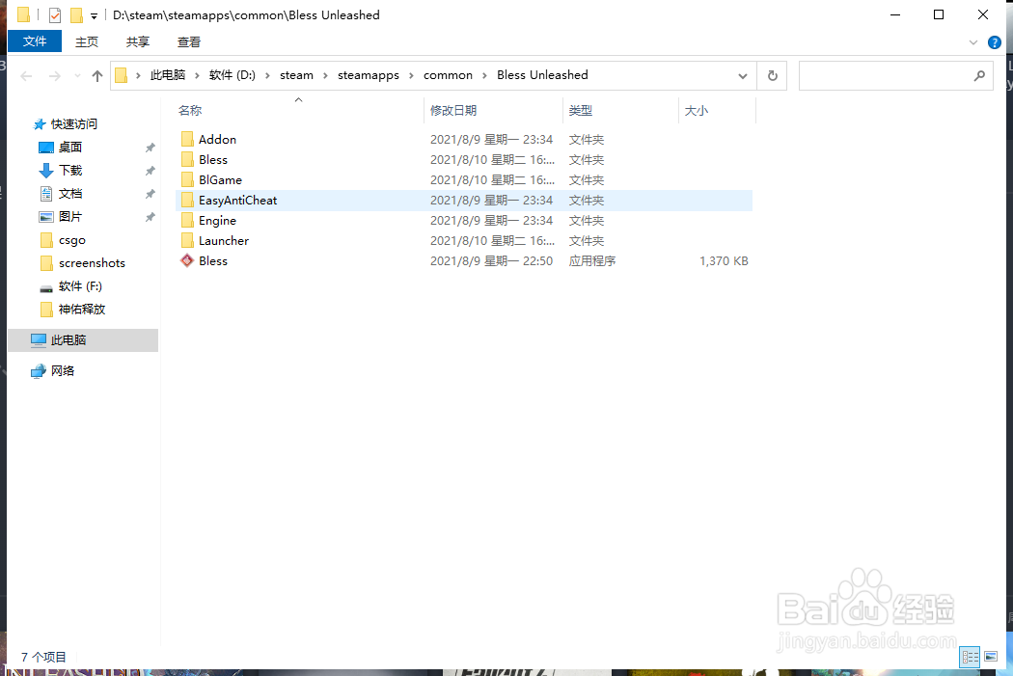Click the 1,370 KB size cell

(724, 260)
